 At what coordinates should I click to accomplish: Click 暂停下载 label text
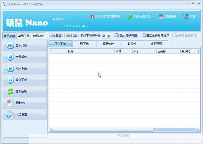click(x=21, y=80)
